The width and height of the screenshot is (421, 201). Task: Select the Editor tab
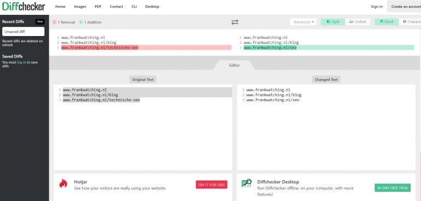[x=235, y=65]
